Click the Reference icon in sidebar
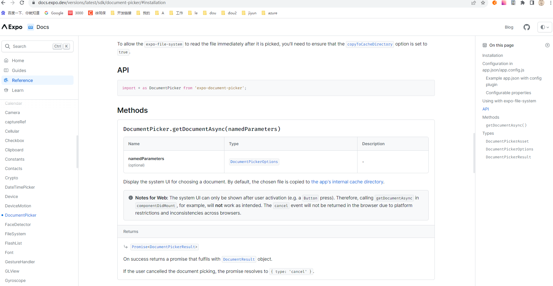Screen dimensions: 553x286 click(6, 80)
